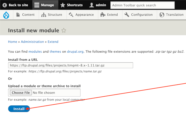Viewport: 186px width, 115px height.
Task: Open the modules link
Action: pos(35,52)
